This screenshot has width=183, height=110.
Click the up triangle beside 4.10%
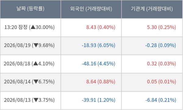point(36,64)
